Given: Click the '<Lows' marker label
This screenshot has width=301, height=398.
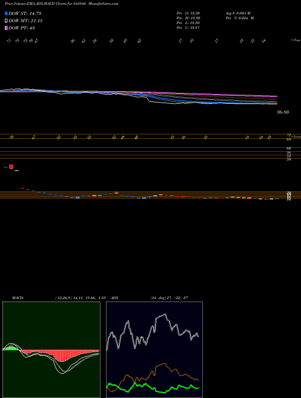Looking at the screenshot, I should (x=296, y=136).
